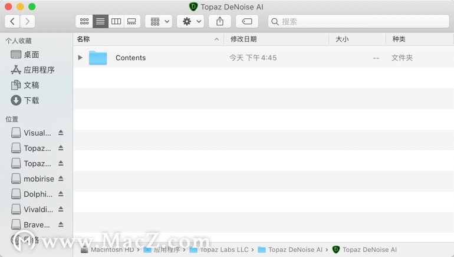
Task: Switch to gallery view
Action: [x=131, y=21]
